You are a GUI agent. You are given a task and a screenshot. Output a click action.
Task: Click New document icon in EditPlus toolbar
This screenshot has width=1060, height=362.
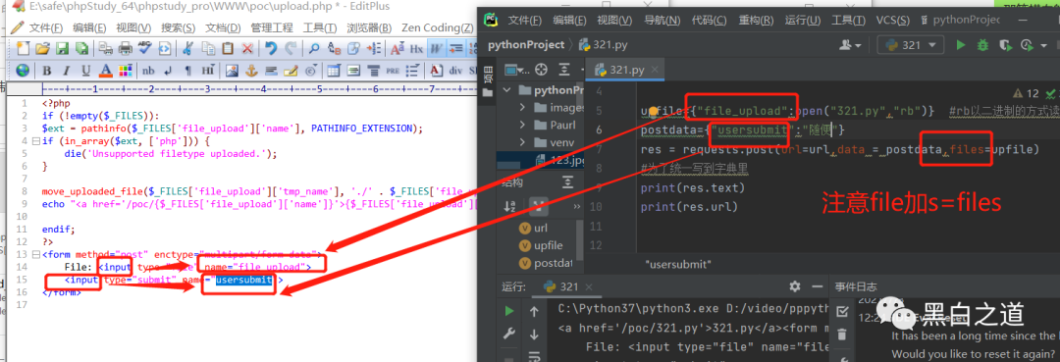click(24, 48)
